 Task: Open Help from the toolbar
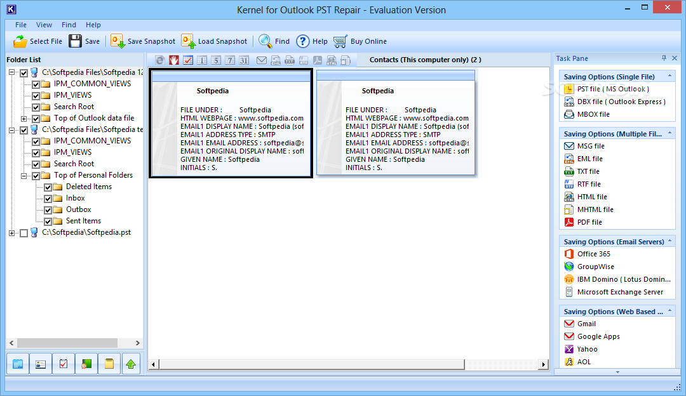pyautogui.click(x=312, y=41)
